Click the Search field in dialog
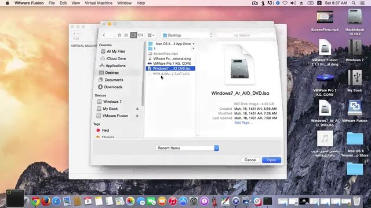This screenshot has width=371, height=208. tap(245, 35)
